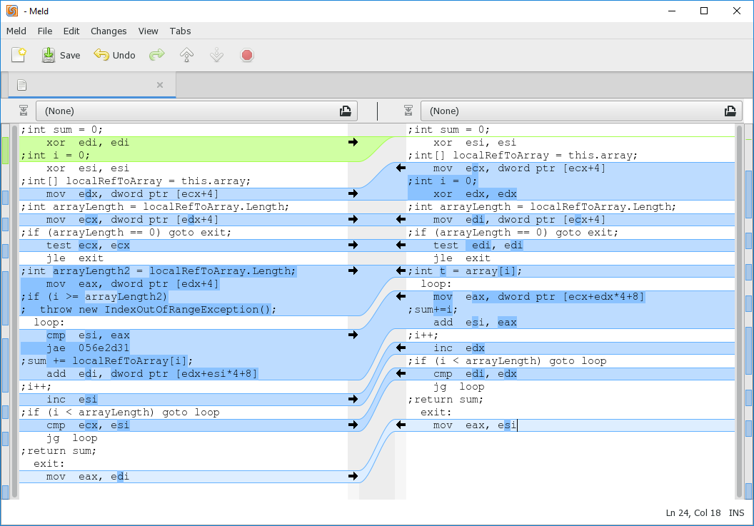Screen dimensions: 754x526
Task: Push 'mov eax, edi' chunk right
Action: coord(353,477)
